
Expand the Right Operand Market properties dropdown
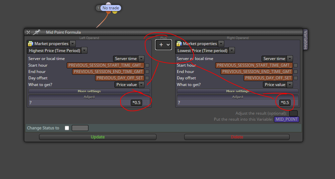tap(221, 44)
